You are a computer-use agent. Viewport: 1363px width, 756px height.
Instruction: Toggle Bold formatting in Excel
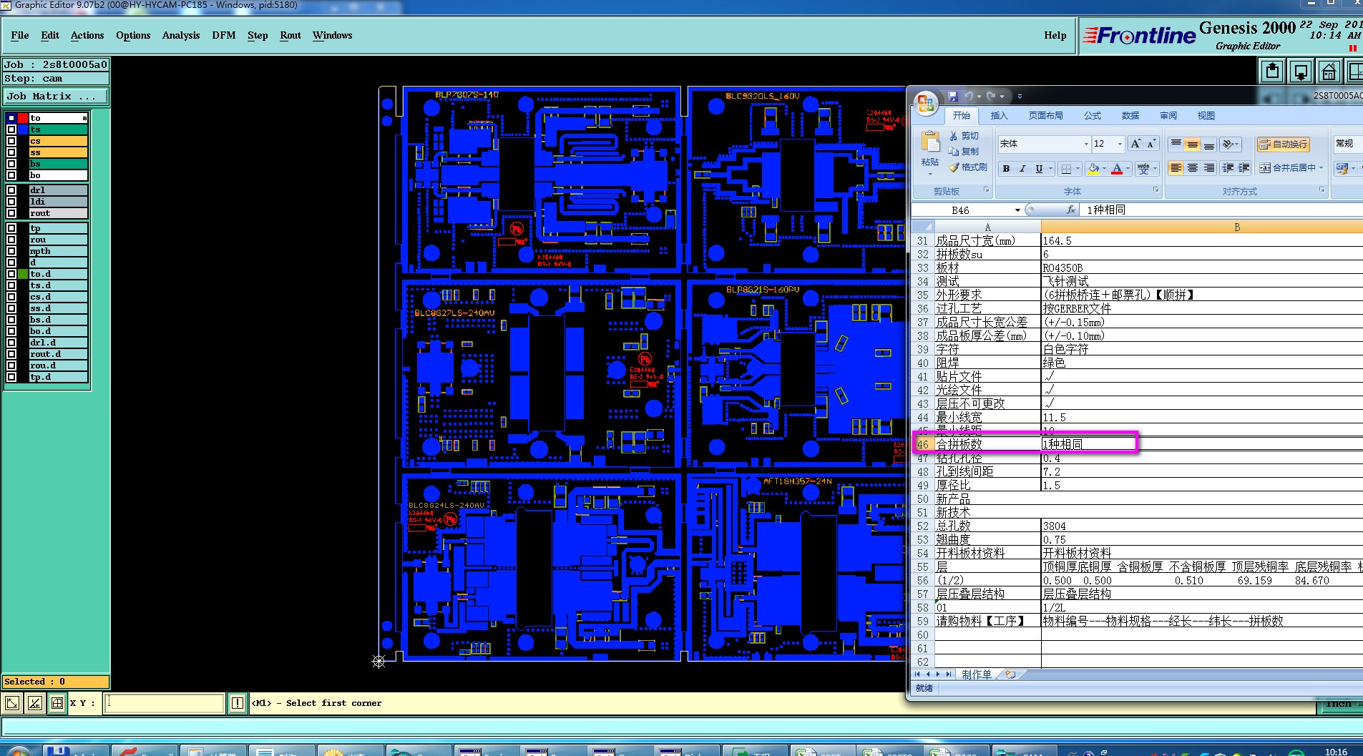click(x=1007, y=169)
